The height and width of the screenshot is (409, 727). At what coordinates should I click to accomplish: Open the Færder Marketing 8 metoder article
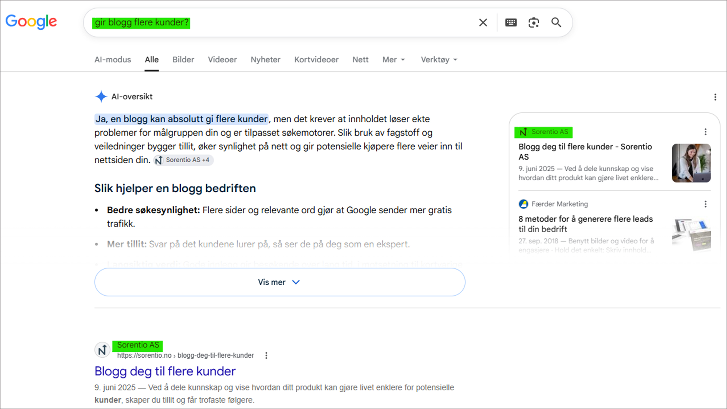[x=586, y=224]
